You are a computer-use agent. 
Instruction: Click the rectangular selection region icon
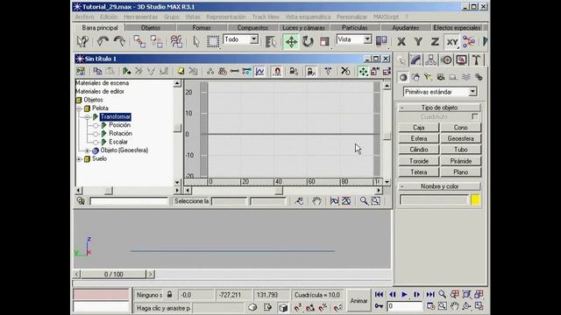[213, 41]
